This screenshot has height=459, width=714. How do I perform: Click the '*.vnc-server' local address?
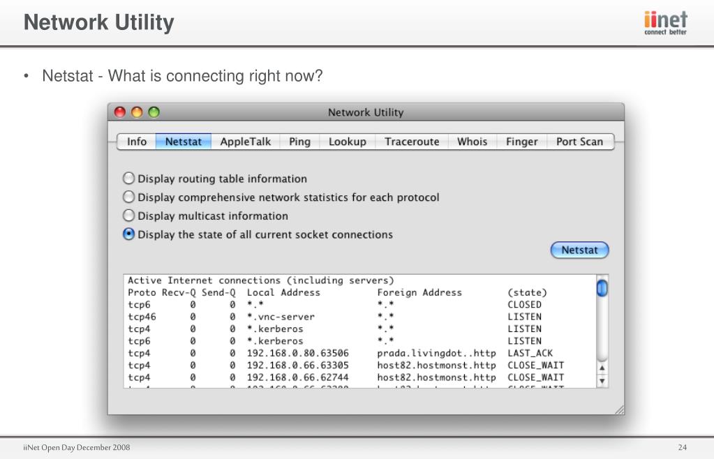pyautogui.click(x=281, y=317)
